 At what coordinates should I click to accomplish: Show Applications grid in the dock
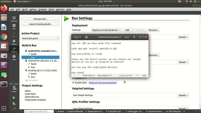(x=4, y=108)
